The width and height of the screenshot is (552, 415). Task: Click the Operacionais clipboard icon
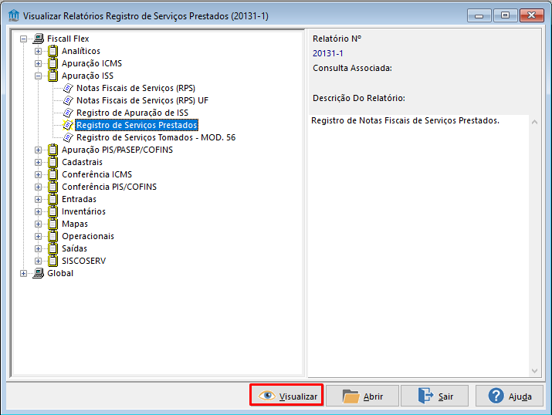[x=52, y=236]
